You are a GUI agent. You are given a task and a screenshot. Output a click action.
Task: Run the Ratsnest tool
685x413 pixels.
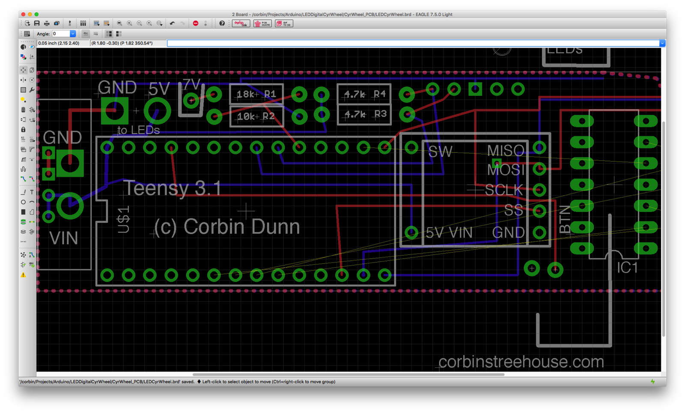[x=23, y=255]
